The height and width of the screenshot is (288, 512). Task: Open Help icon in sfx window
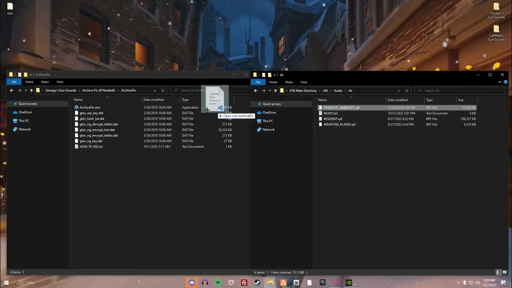pos(506,82)
